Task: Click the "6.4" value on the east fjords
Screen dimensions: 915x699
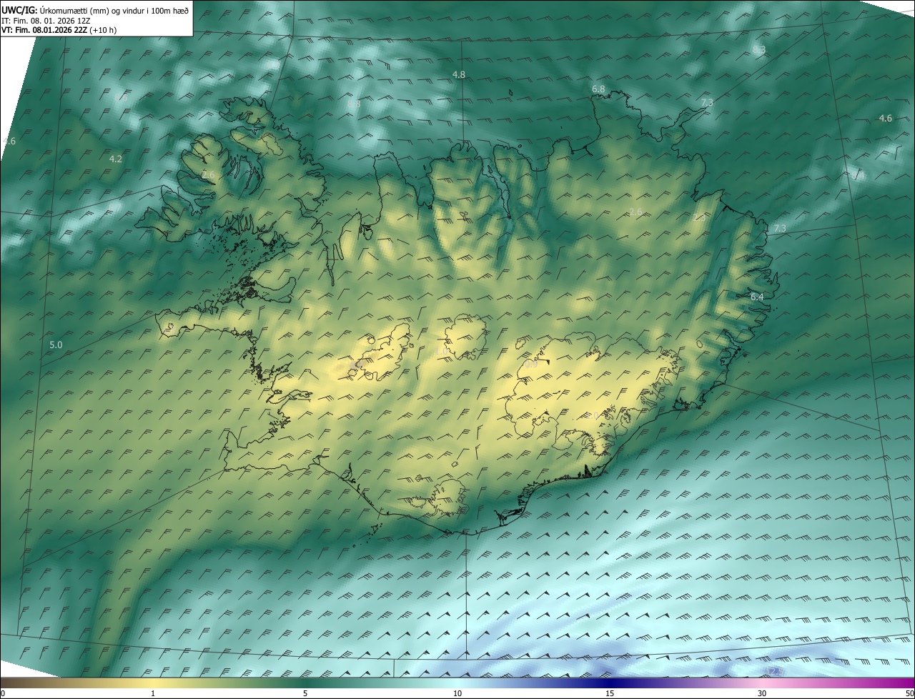Action: tap(757, 297)
